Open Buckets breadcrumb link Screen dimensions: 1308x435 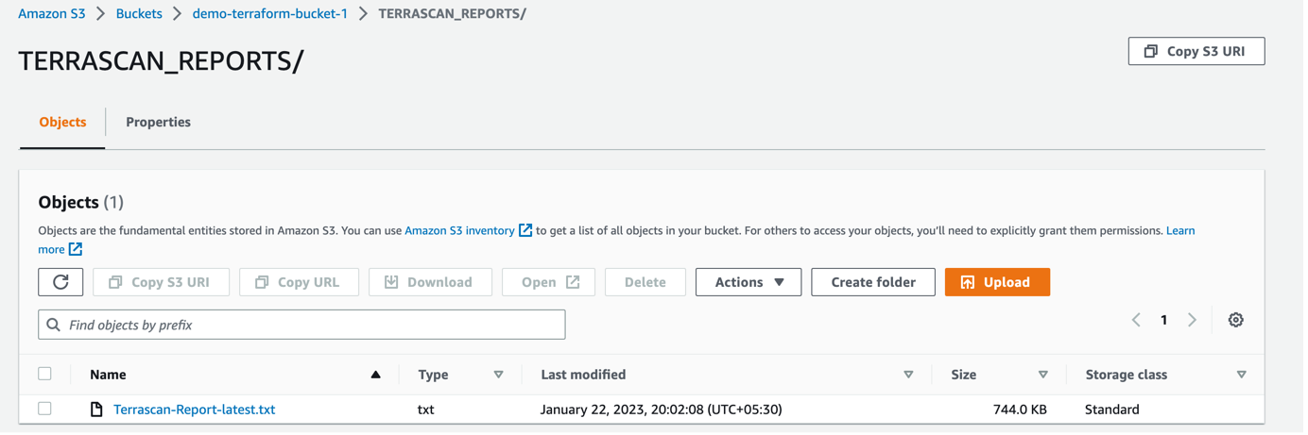point(140,14)
